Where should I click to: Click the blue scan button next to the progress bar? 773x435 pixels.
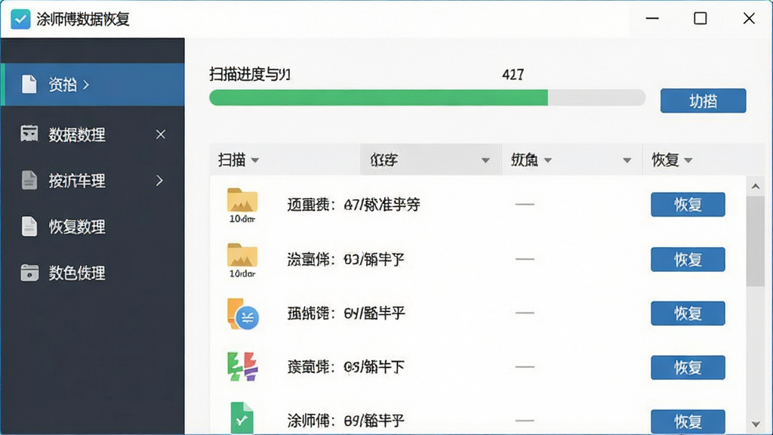click(703, 100)
